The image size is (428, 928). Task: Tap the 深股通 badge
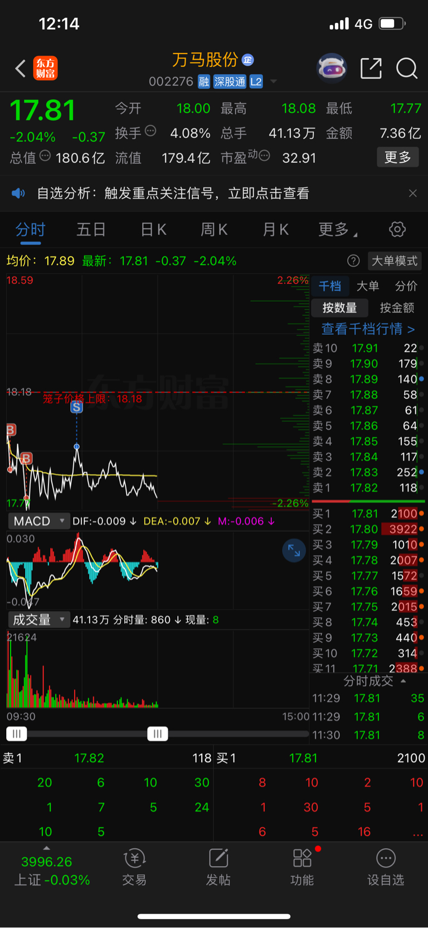tap(230, 82)
